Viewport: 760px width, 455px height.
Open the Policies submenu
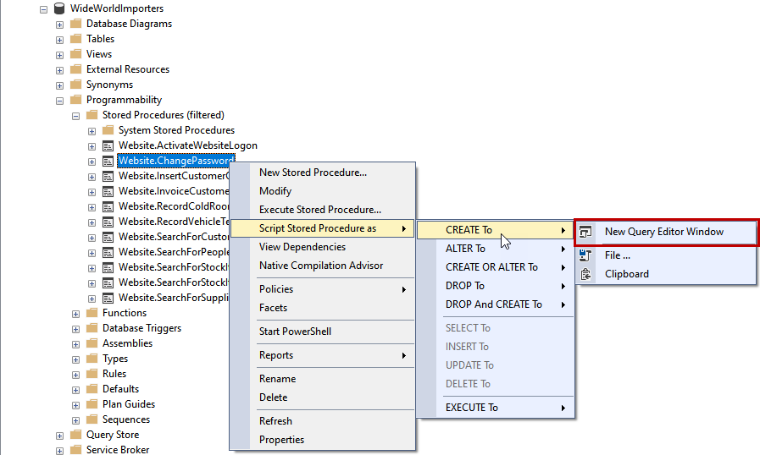322,289
